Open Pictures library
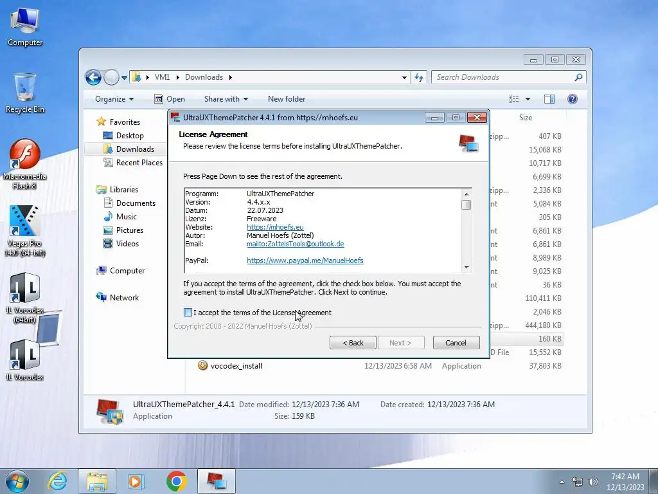Viewport: 658px width, 494px height. coord(130,230)
